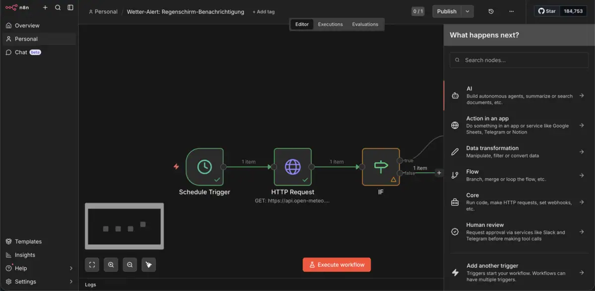This screenshot has height=291, width=595.
Task: Add a tag to the workflow
Action: point(263,11)
